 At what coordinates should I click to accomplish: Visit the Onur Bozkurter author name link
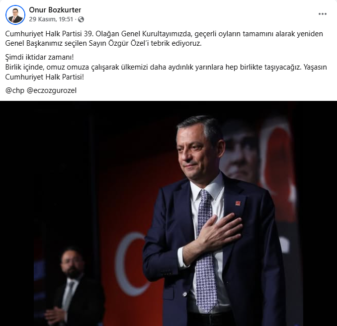point(55,10)
